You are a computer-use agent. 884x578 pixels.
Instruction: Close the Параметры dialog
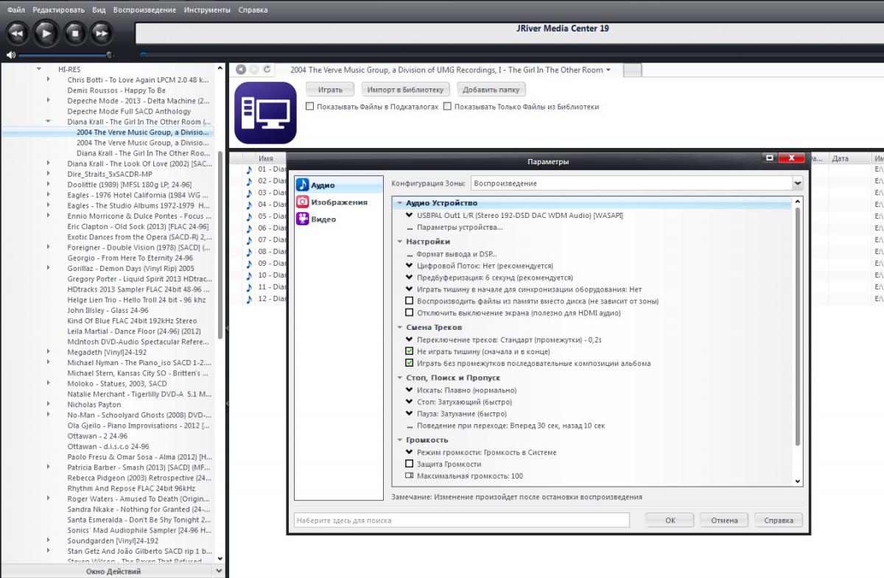coord(791,158)
